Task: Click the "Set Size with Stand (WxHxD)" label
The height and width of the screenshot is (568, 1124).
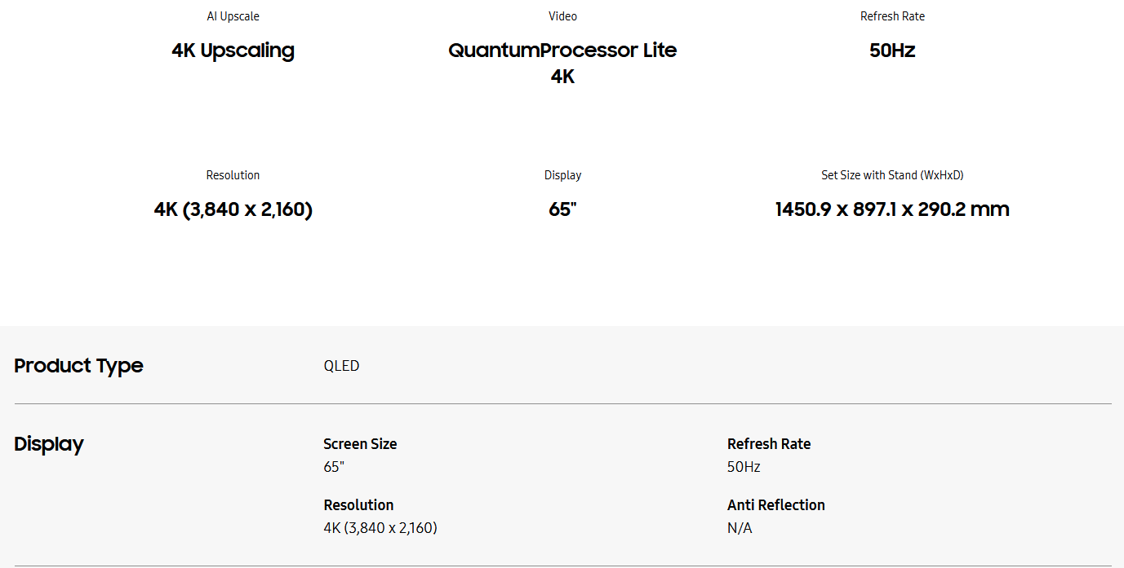Action: coord(892,175)
